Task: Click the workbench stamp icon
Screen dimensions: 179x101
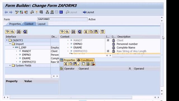Action: [52, 12]
